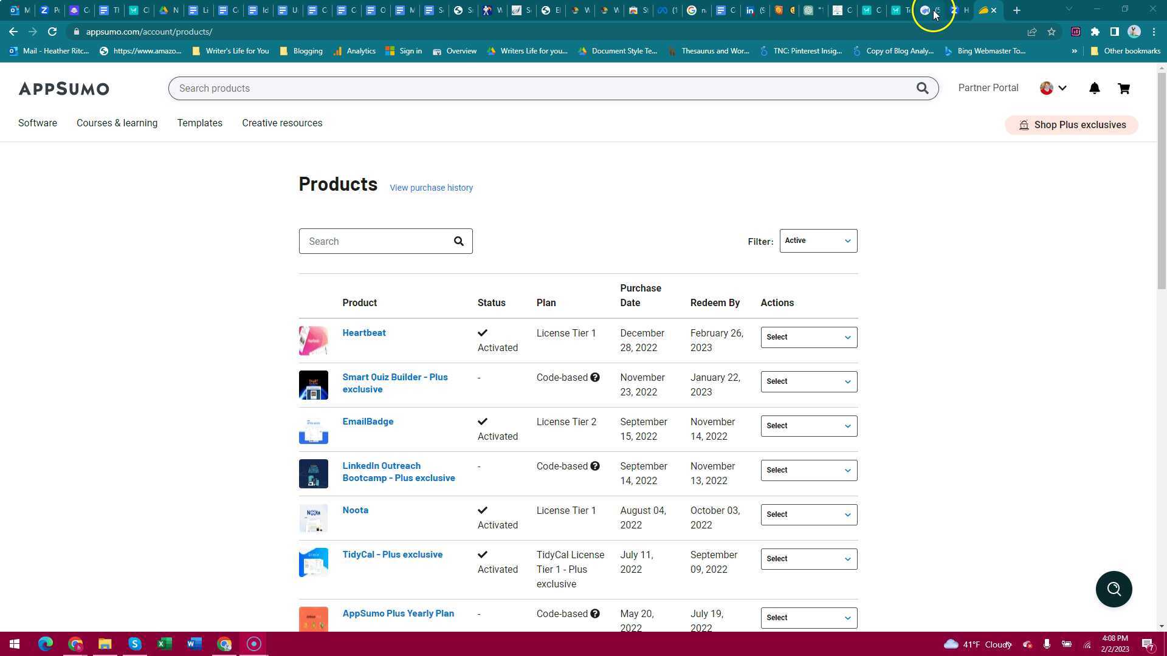Reload the page in the browser
1167x656 pixels.
point(52,32)
